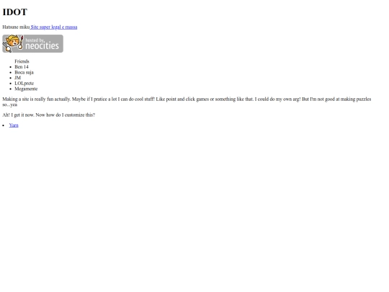The width and height of the screenshot is (389, 292).
Task: Click the bullet point beside Ben 14
Action: [11, 67]
